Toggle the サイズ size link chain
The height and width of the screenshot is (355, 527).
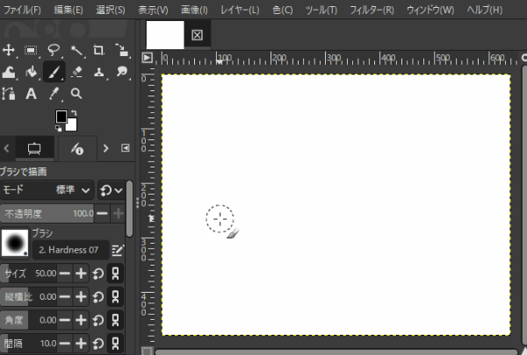click(x=115, y=273)
